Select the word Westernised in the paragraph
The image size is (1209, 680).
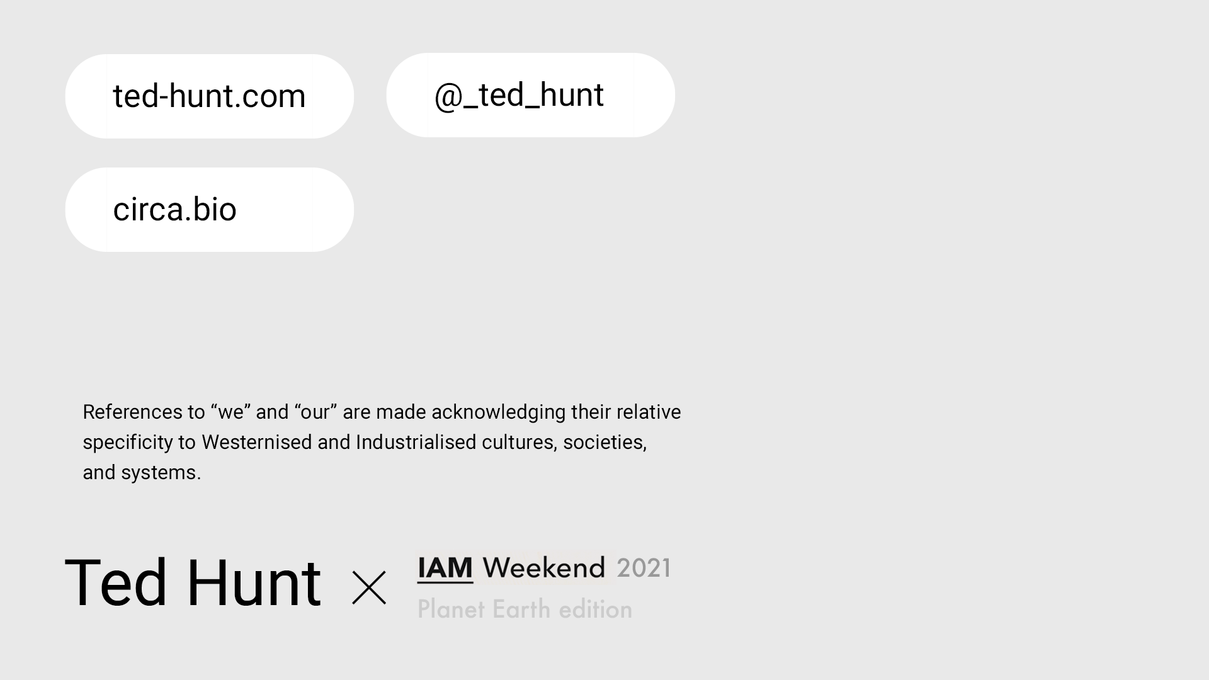256,443
